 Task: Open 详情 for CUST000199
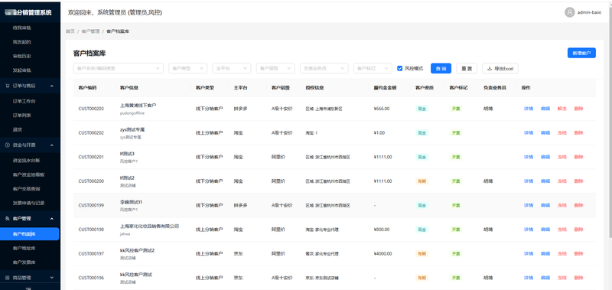pos(529,205)
